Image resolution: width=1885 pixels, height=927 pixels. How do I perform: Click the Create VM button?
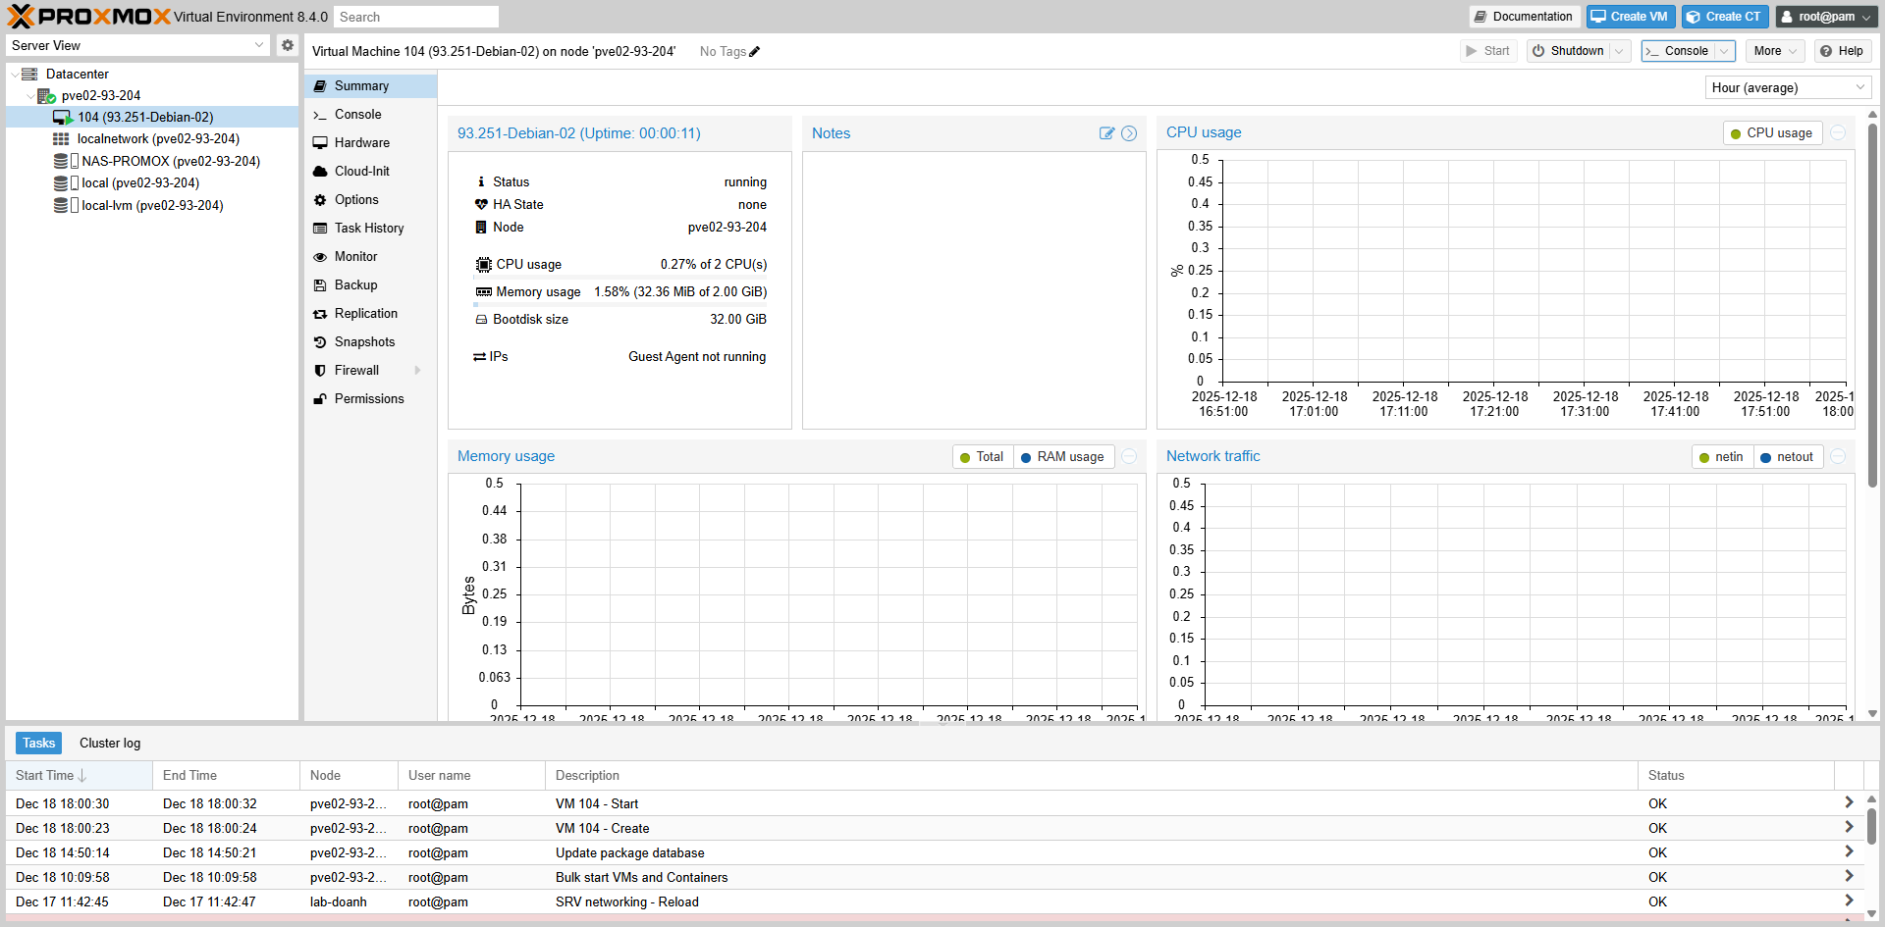coord(1629,17)
